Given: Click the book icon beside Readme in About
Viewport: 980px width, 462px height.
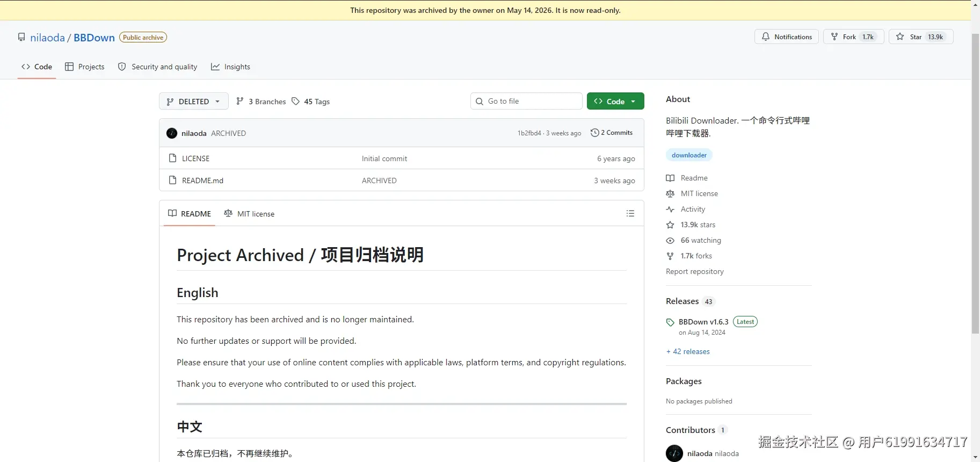Looking at the screenshot, I should point(670,178).
